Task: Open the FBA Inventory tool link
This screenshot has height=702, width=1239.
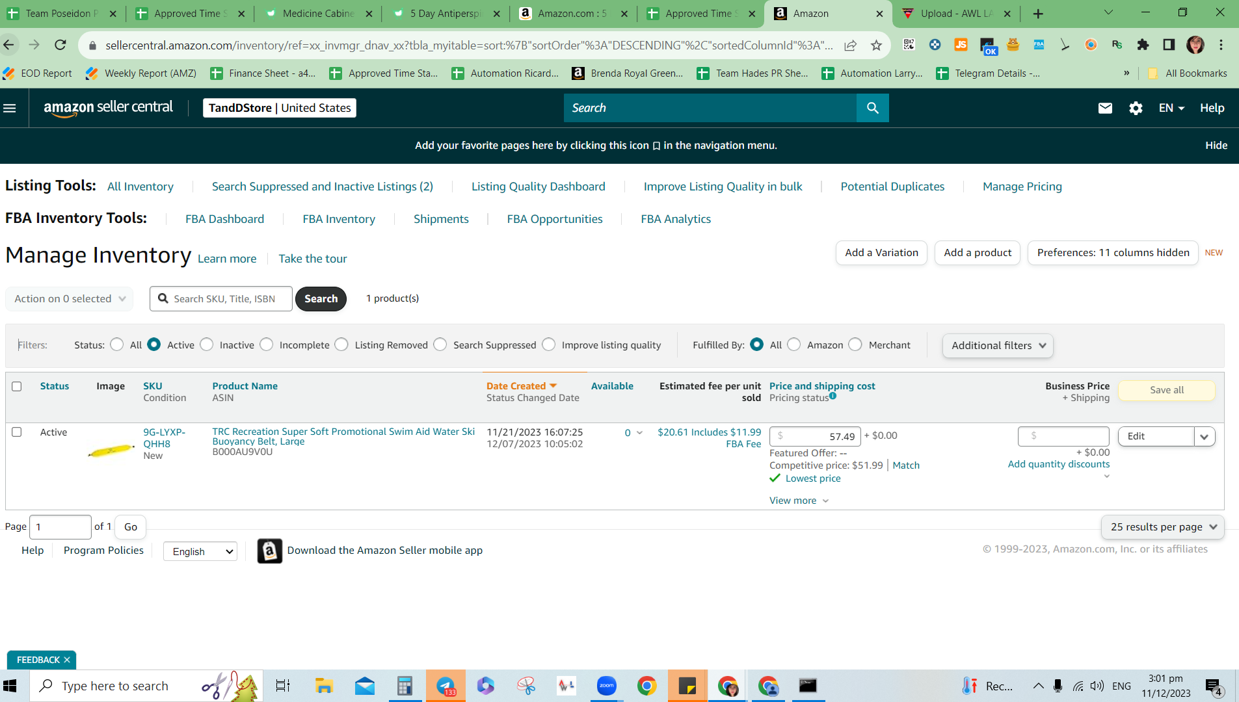Action: [x=339, y=219]
